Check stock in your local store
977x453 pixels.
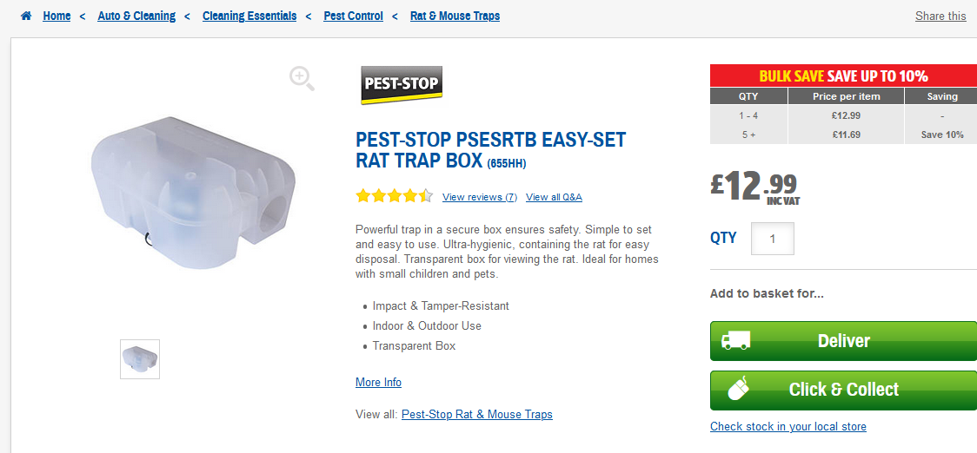[x=788, y=426]
